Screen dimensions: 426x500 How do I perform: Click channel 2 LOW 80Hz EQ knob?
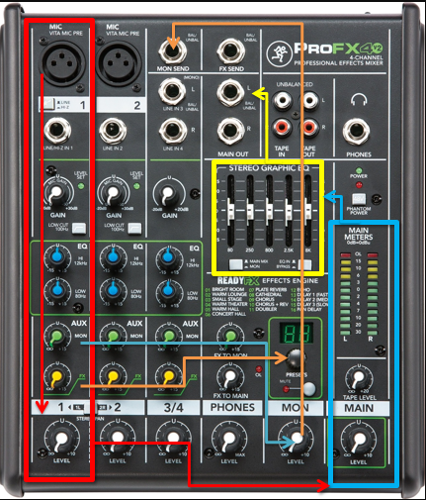[113, 290]
